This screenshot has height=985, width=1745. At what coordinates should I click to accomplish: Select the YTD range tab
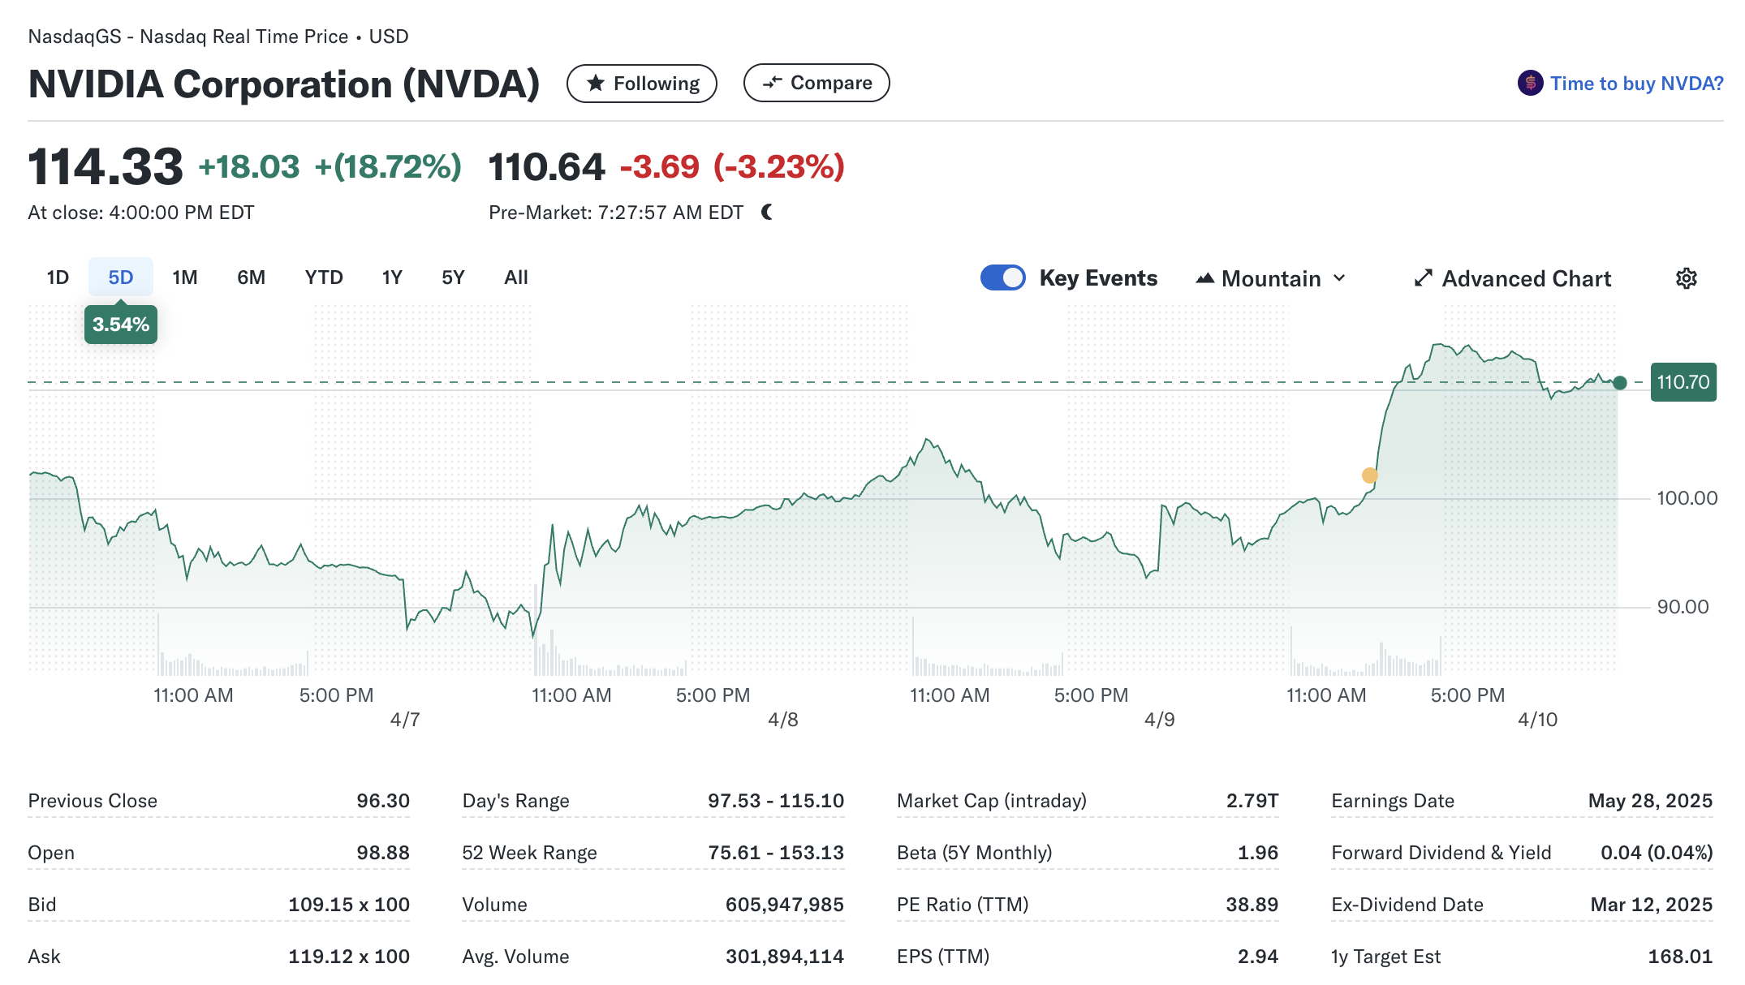tap(324, 277)
